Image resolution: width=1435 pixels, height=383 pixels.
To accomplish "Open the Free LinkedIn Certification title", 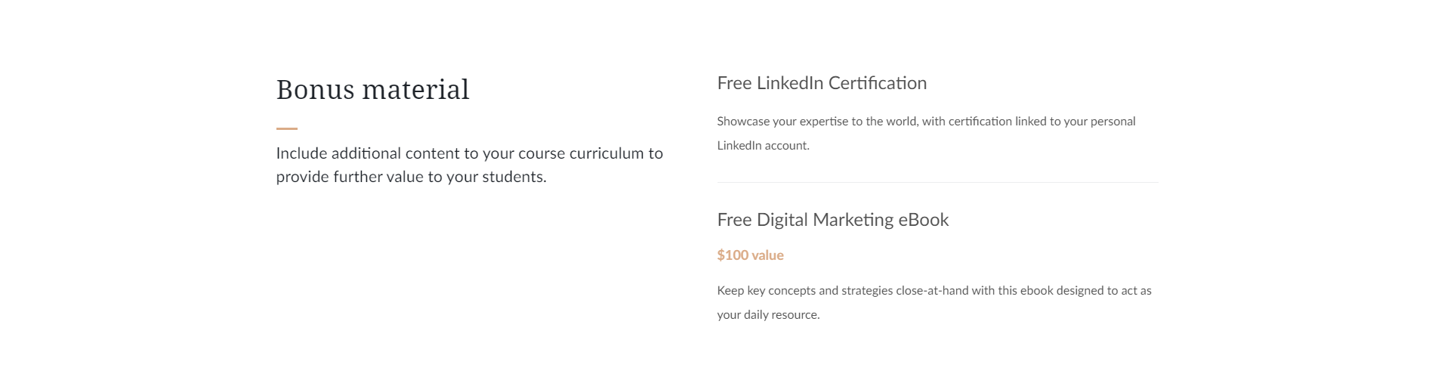I will (822, 83).
